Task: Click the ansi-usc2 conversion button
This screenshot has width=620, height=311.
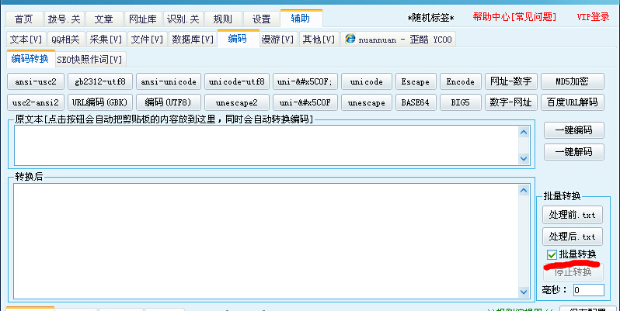Action: (36, 81)
